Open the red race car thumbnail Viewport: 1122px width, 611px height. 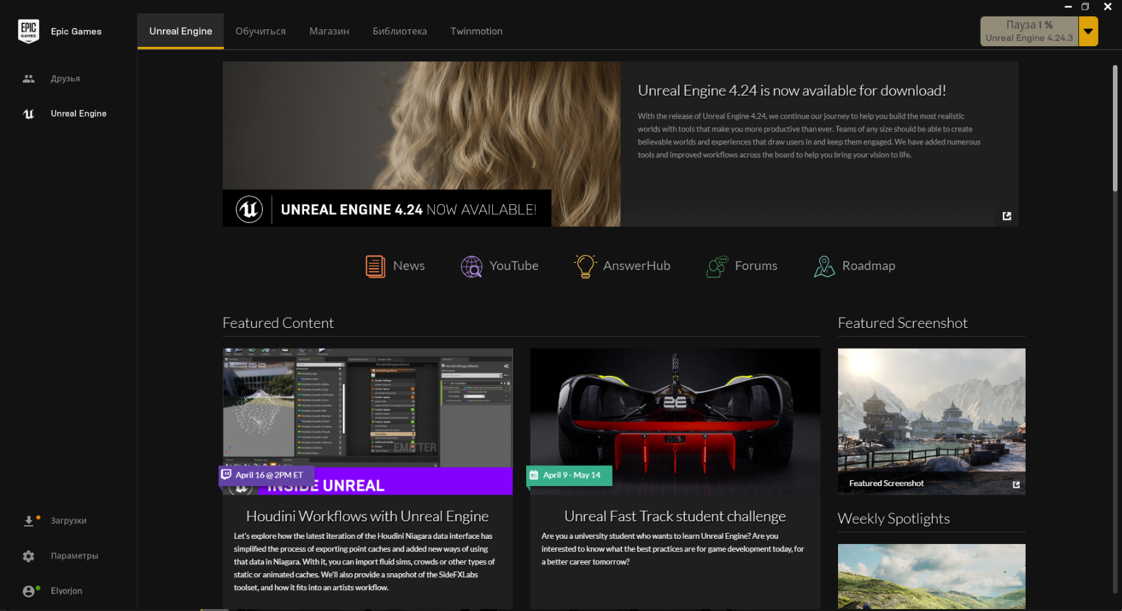point(675,421)
